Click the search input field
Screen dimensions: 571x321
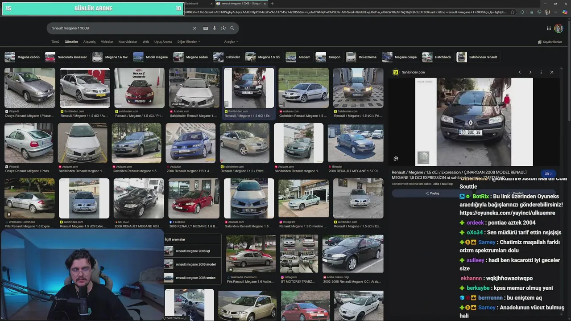click(x=120, y=28)
